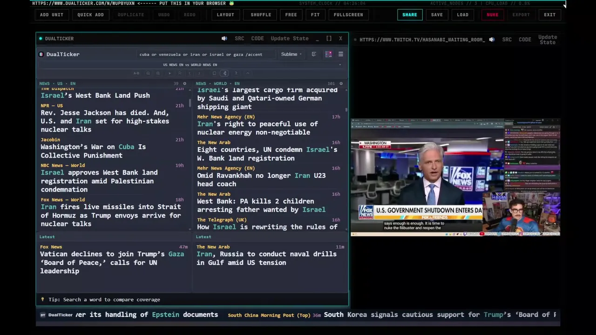Click the next arrow toolbar icon

[199, 73]
